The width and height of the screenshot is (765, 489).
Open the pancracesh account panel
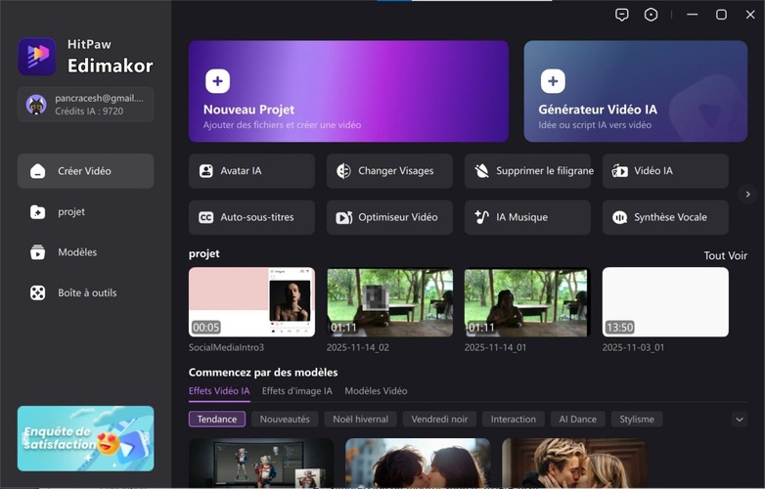85,105
